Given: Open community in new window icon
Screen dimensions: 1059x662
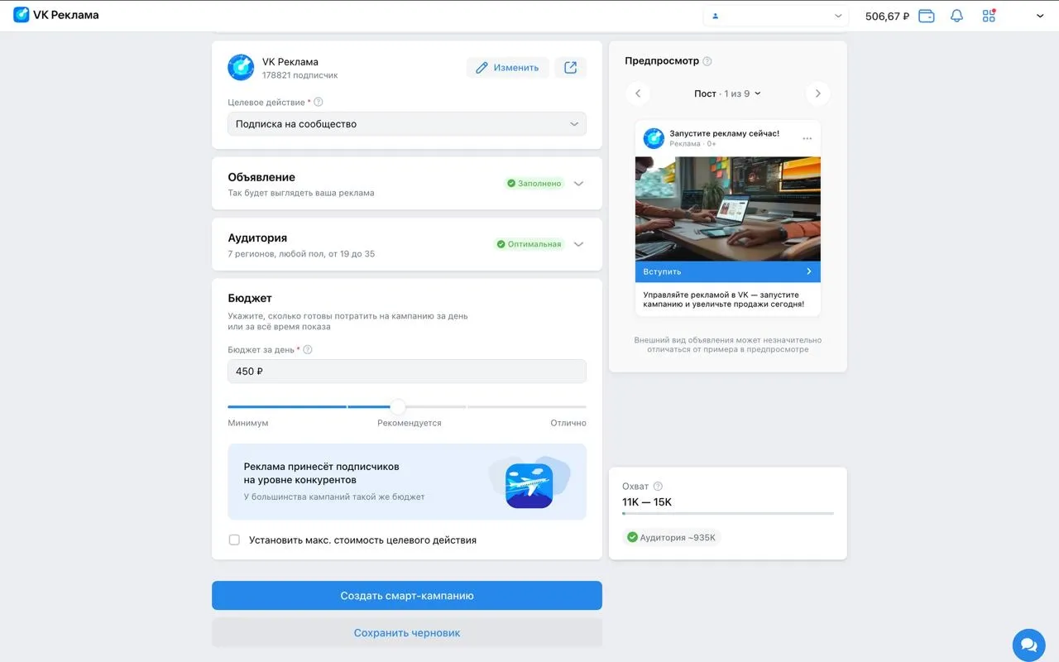Looking at the screenshot, I should 570,68.
